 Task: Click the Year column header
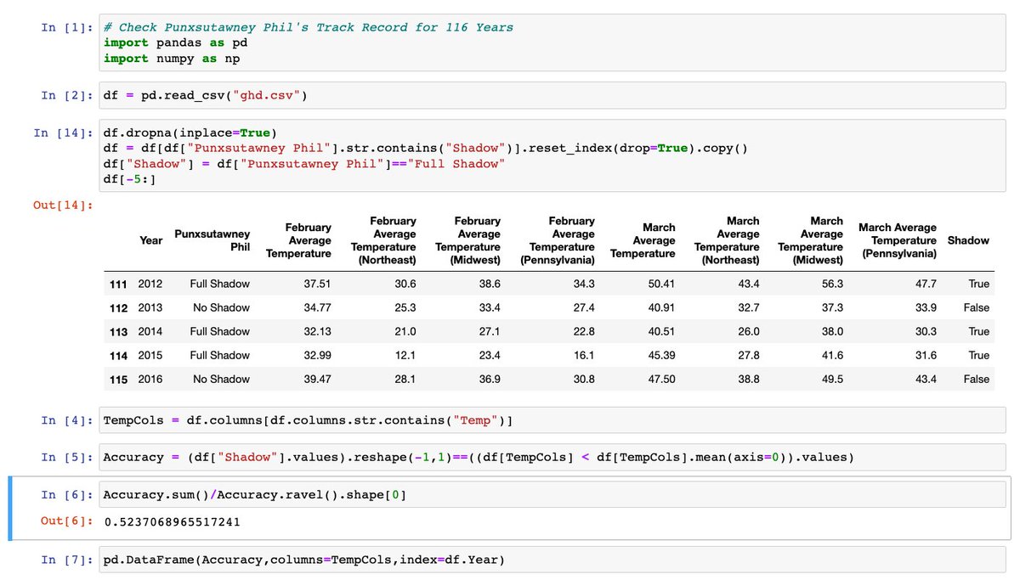(x=150, y=240)
